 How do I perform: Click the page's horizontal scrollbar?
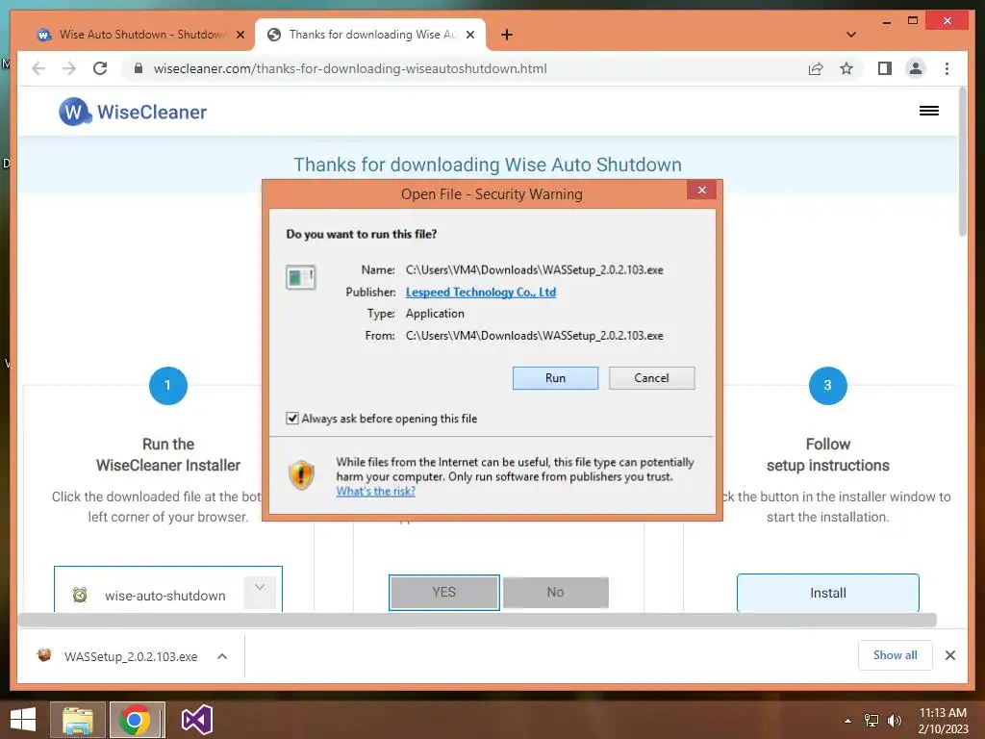(x=477, y=620)
